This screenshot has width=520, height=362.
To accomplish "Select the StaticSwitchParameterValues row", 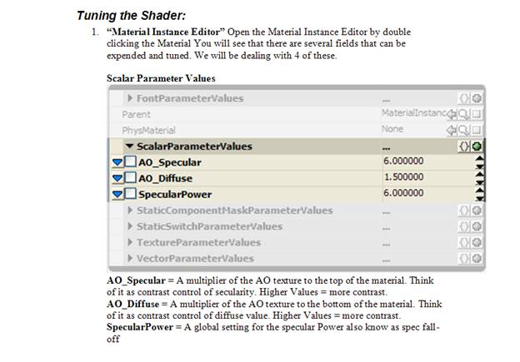I will [x=296, y=226].
